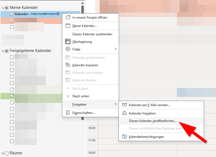Screen dimensions: 216x157
Task: Choose 'Diesen Kalender ausblenden' from context menu
Action: [92, 34]
